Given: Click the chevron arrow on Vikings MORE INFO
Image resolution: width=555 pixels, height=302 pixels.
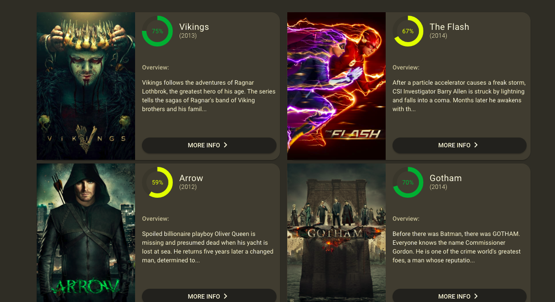Looking at the screenshot, I should [226, 145].
